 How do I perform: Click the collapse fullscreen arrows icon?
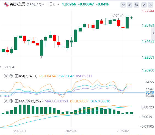click(x=144, y=5)
